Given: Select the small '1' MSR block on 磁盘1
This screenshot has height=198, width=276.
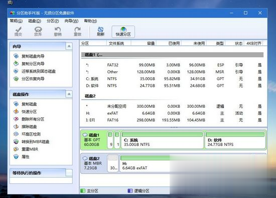Looking at the screenshot, I should point(117,140).
